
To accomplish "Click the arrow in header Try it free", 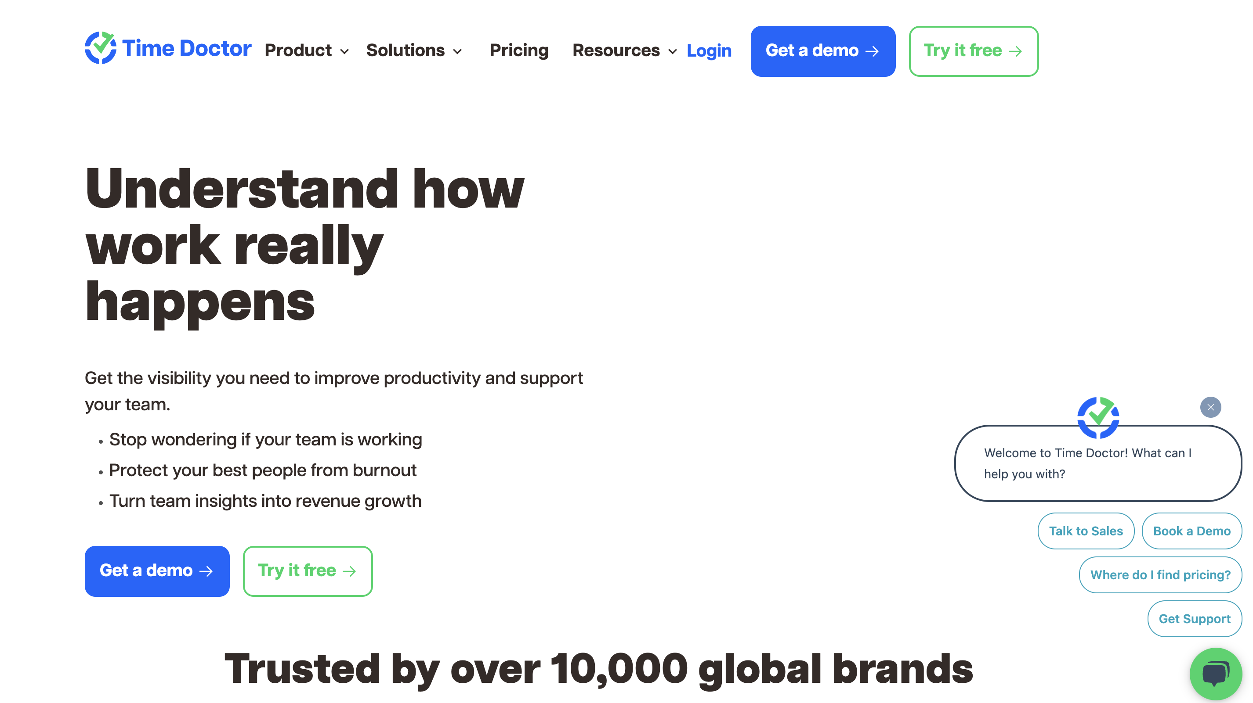I will [1015, 51].
